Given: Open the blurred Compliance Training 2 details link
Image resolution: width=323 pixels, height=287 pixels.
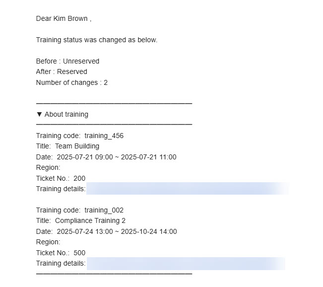Looking at the screenshot, I should pyautogui.click(x=186, y=264).
